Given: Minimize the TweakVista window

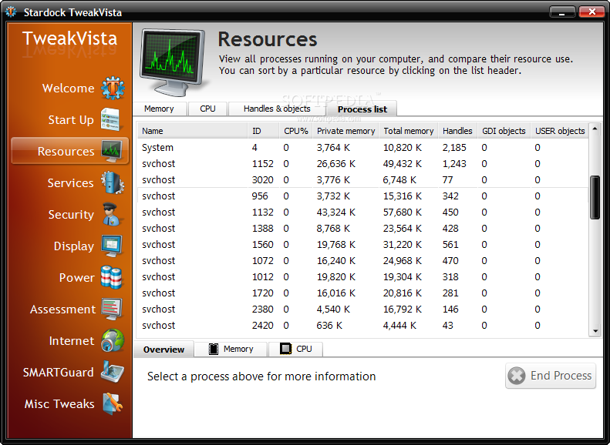Looking at the screenshot, I should [562, 12].
